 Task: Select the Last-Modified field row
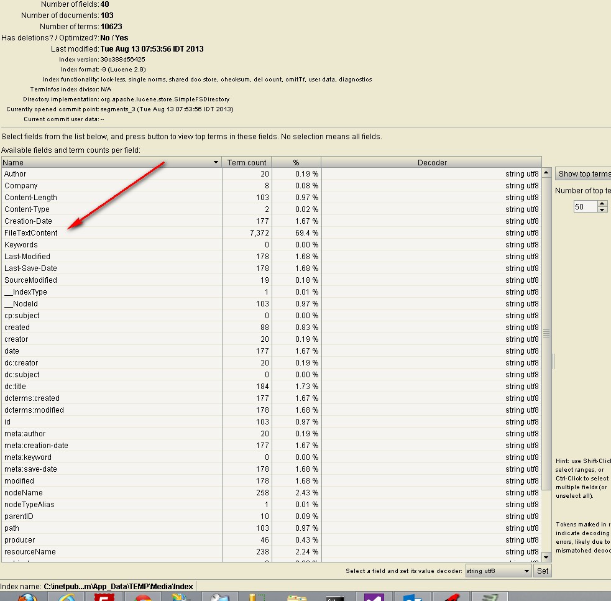click(271, 257)
